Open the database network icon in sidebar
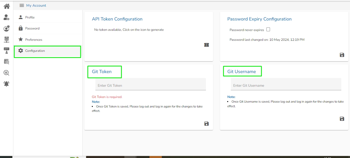The width and height of the screenshot is (350, 158). coord(6,39)
